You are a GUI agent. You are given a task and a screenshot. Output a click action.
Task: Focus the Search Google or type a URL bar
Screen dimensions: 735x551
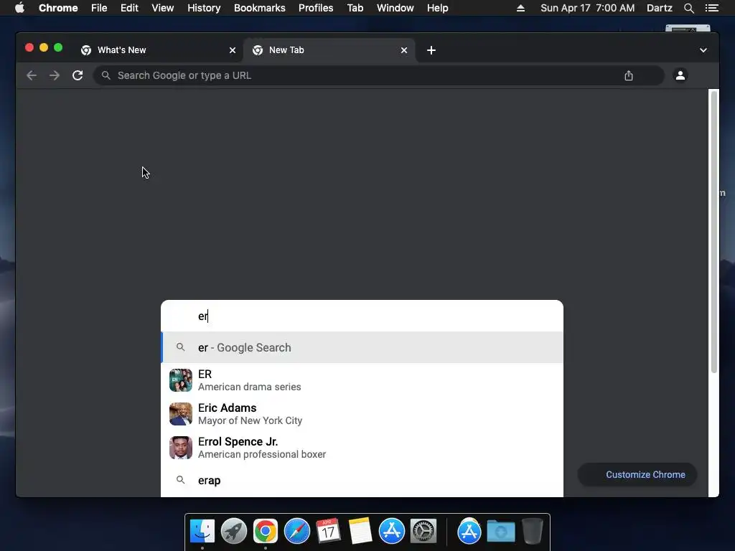(379, 75)
